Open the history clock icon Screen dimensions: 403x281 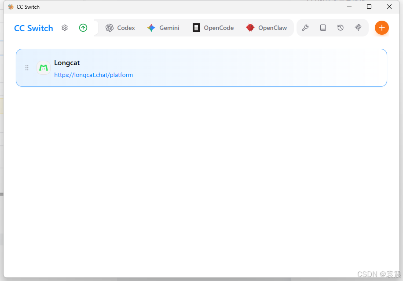click(x=340, y=28)
